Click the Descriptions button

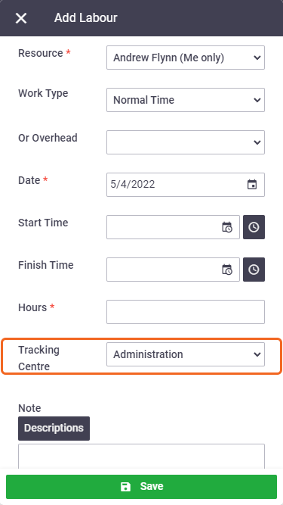pyautogui.click(x=54, y=429)
